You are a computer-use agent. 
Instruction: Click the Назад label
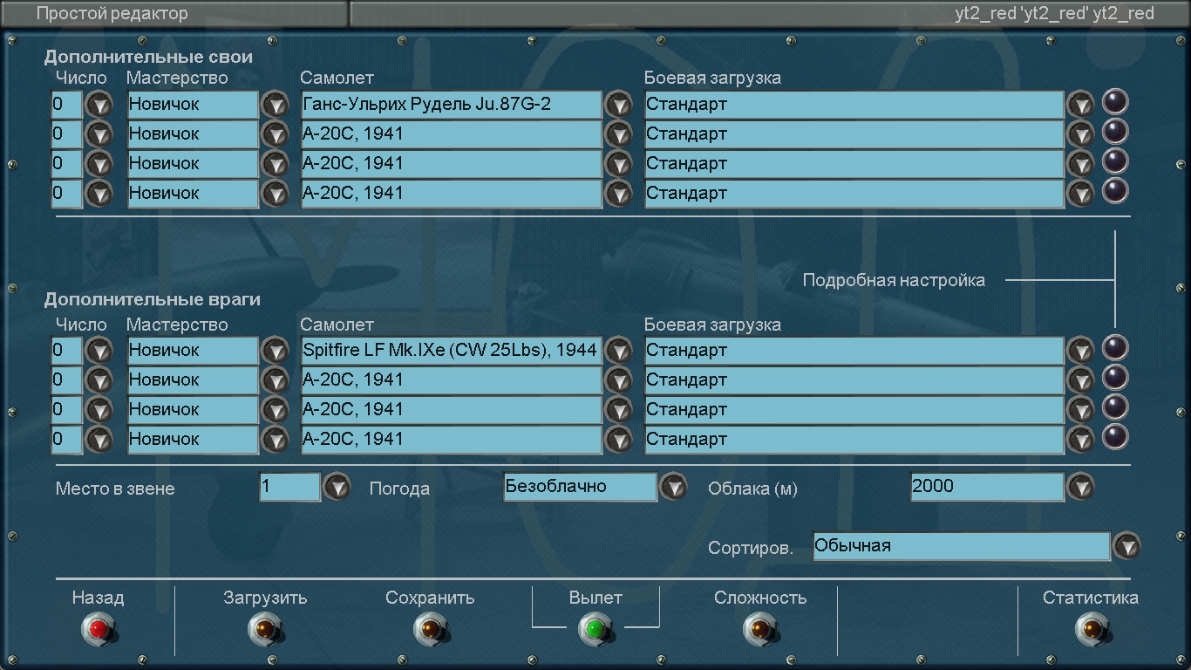pos(98,598)
